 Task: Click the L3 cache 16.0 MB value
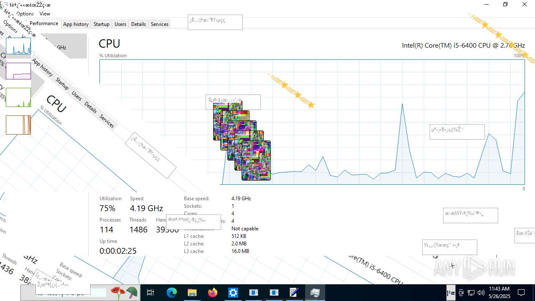coord(240,251)
